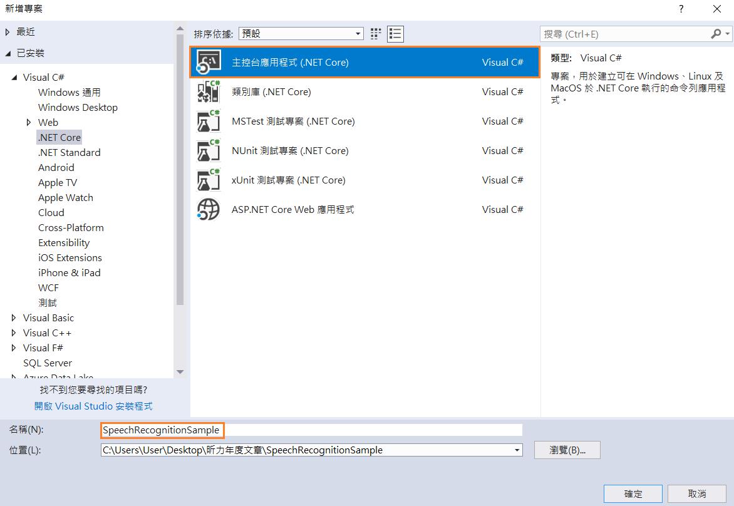Open the search options dropdown arrow

pyautogui.click(x=727, y=34)
